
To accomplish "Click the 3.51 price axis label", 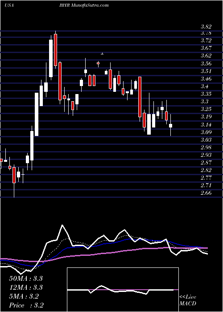I will (206, 71).
